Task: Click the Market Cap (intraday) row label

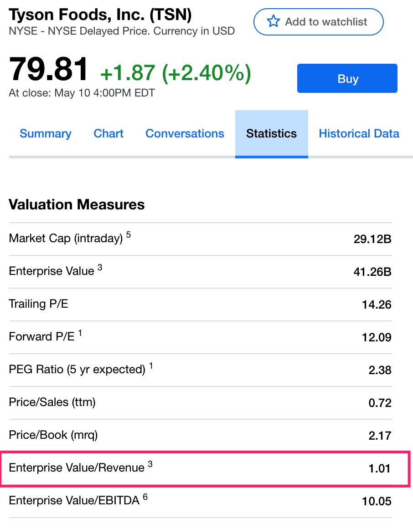Action: tap(66, 239)
